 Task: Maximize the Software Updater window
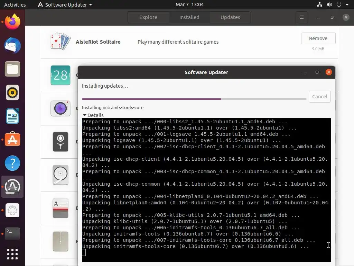[317, 72]
